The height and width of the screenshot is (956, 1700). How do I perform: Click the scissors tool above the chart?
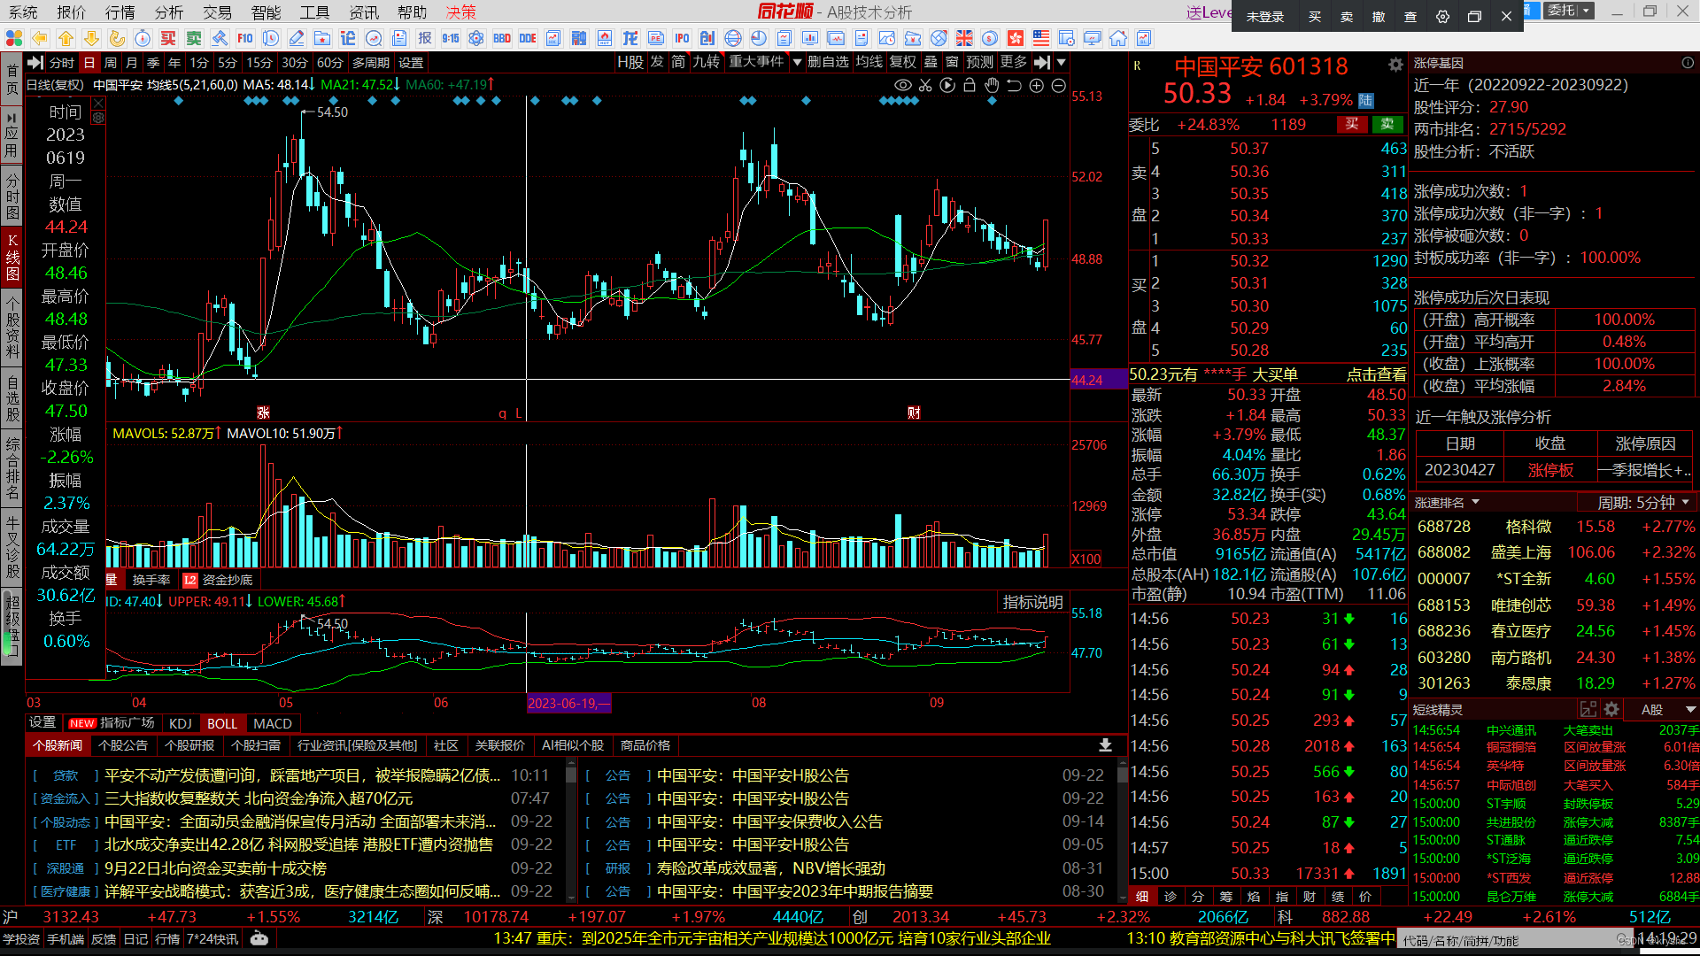pyautogui.click(x=925, y=86)
